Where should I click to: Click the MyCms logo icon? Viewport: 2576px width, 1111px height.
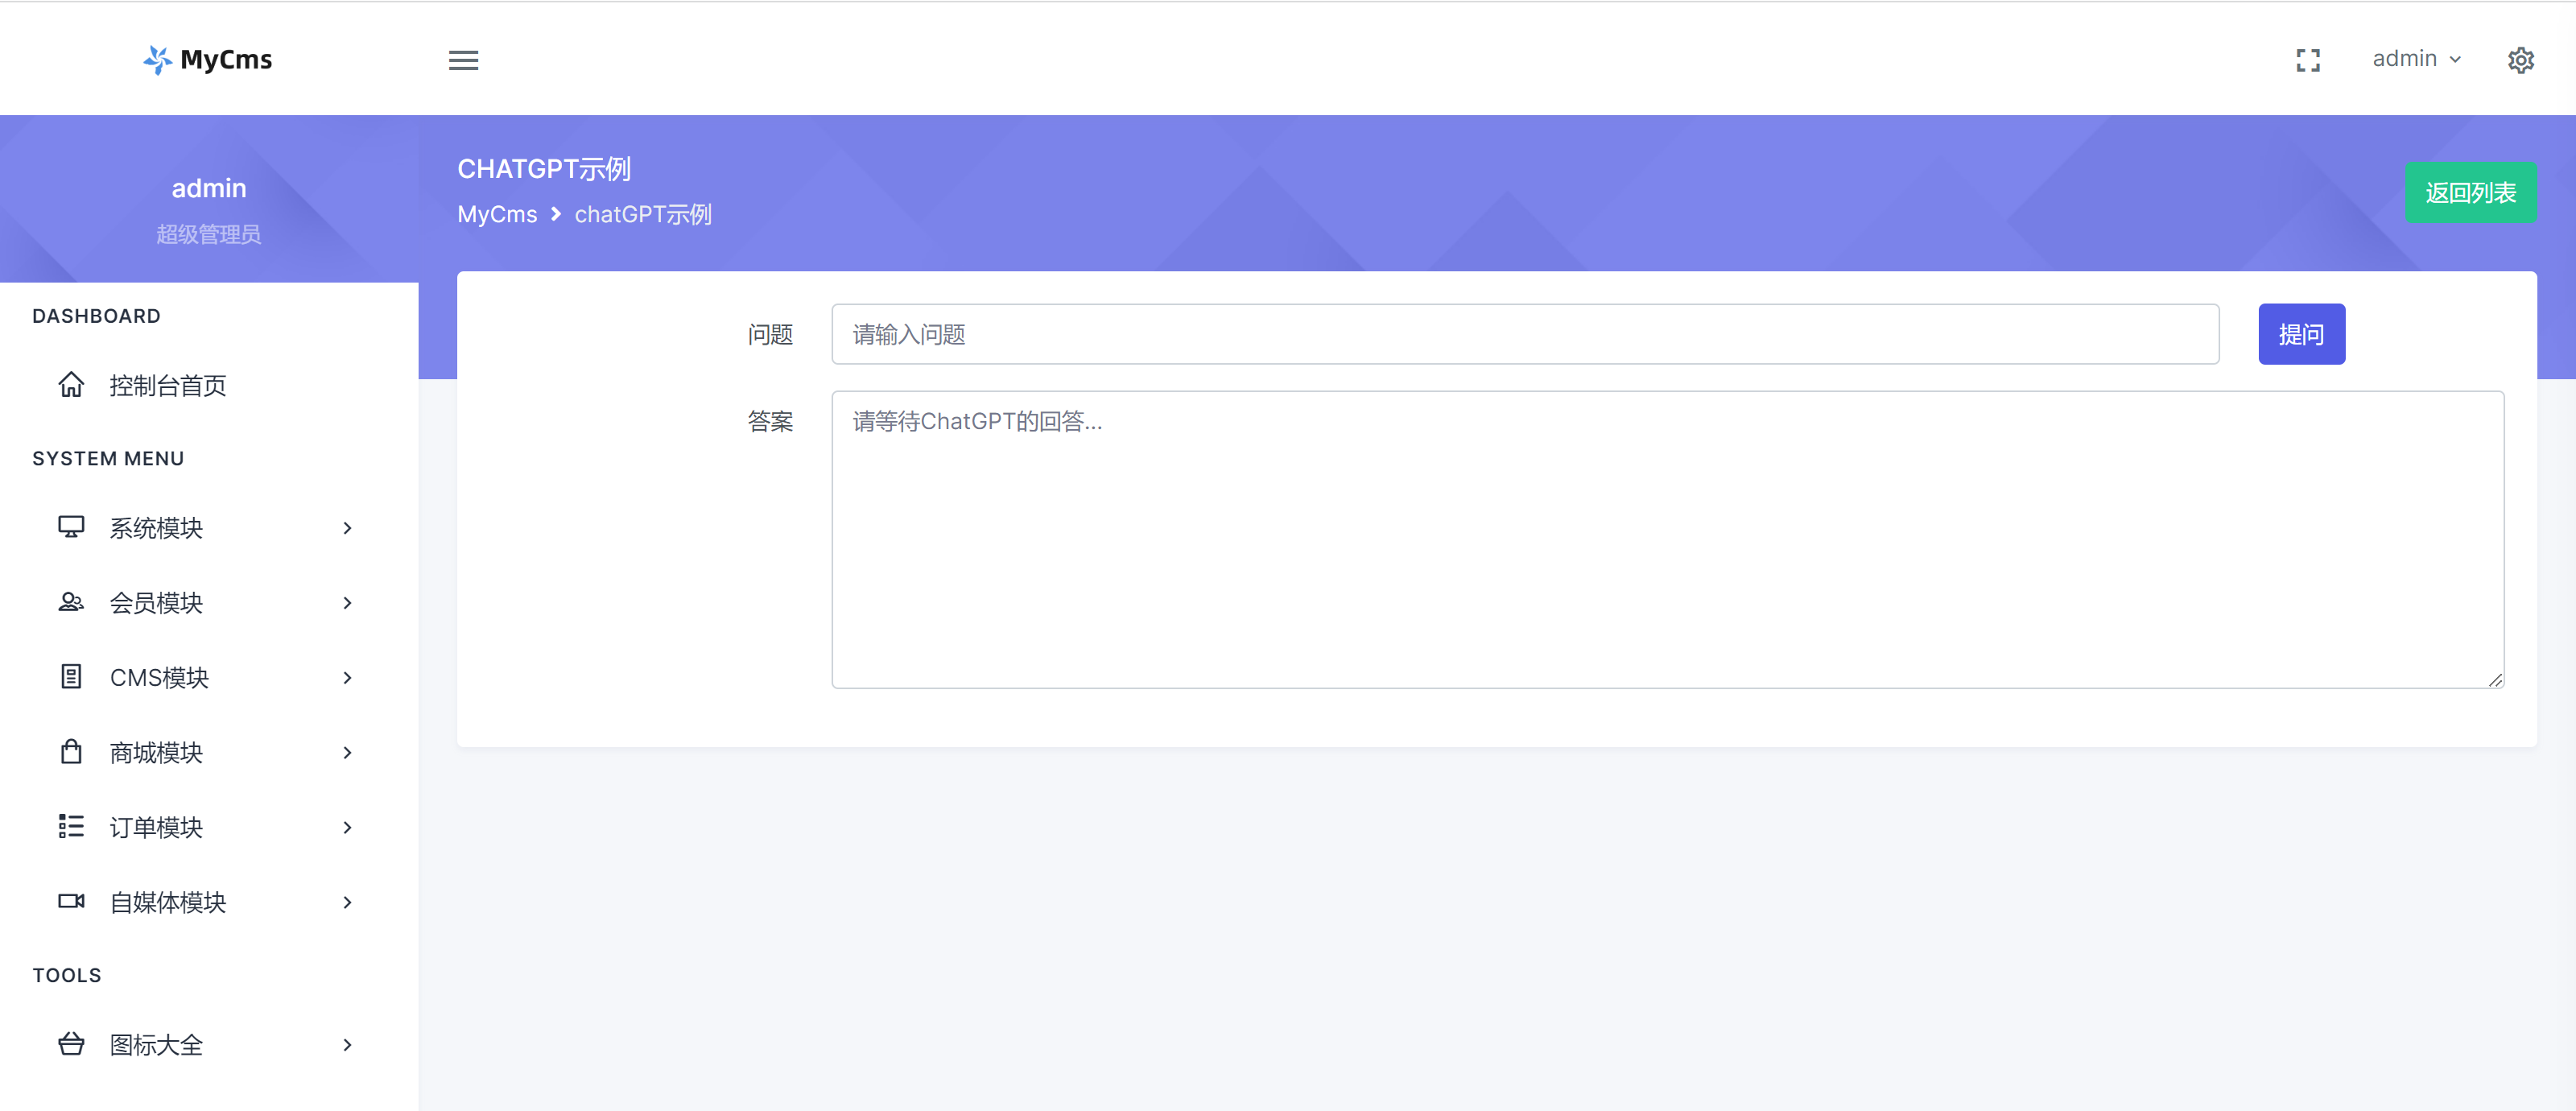(157, 60)
